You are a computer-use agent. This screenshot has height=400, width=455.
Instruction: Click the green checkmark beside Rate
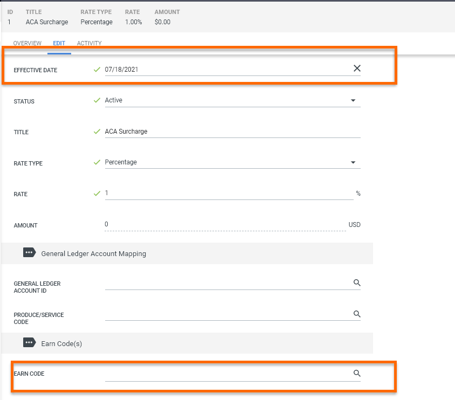pos(97,194)
